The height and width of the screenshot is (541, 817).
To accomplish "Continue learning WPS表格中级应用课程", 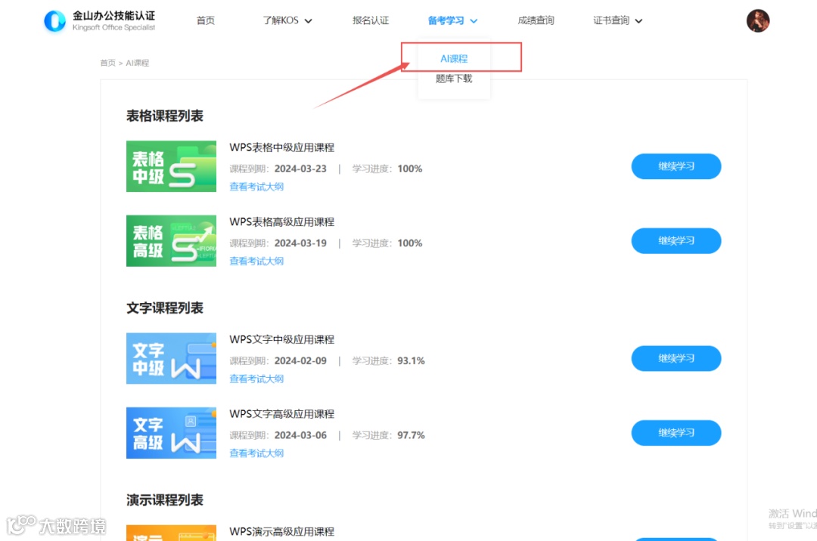I will coord(676,166).
